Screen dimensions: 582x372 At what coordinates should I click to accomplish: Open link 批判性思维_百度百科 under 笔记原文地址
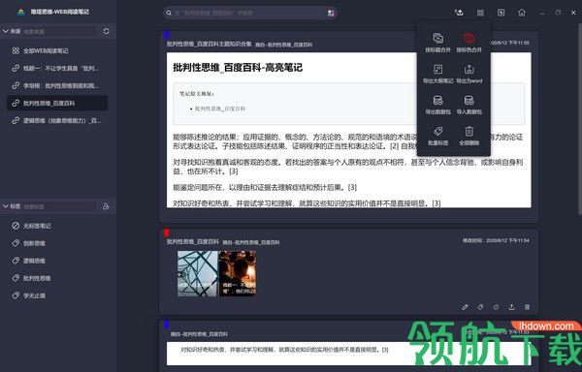pos(220,108)
